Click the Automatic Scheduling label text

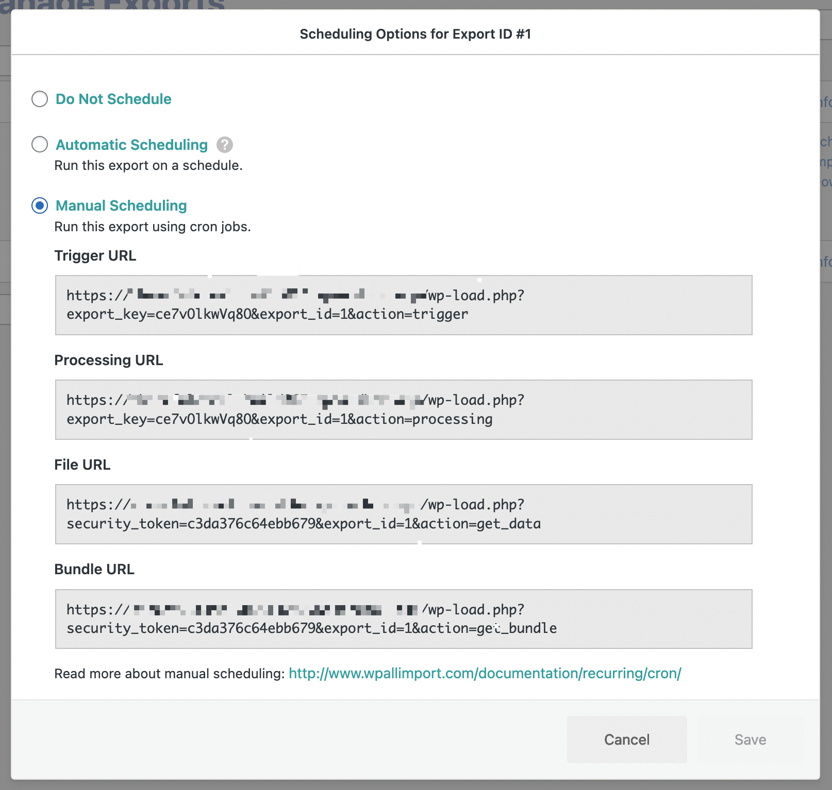(131, 145)
